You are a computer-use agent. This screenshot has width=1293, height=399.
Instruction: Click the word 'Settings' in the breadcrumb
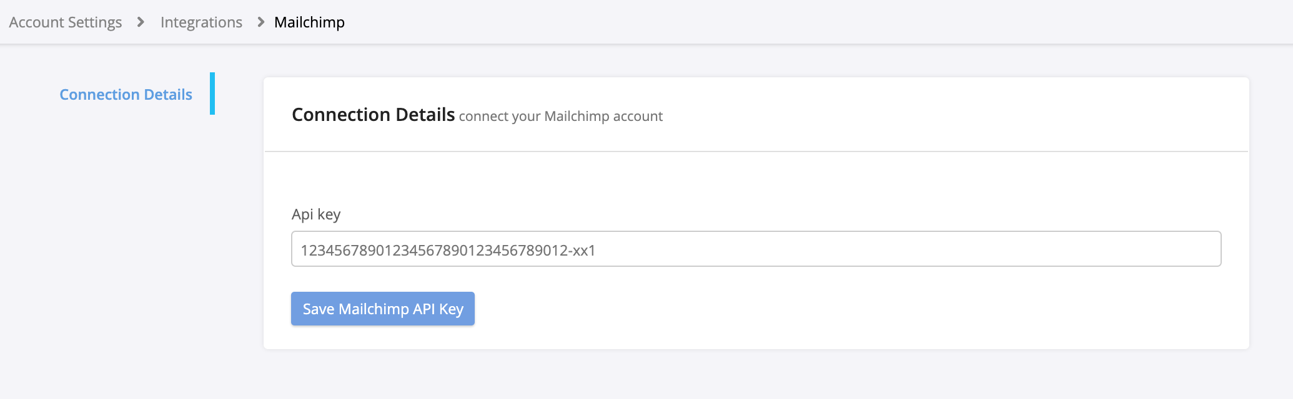[x=94, y=22]
